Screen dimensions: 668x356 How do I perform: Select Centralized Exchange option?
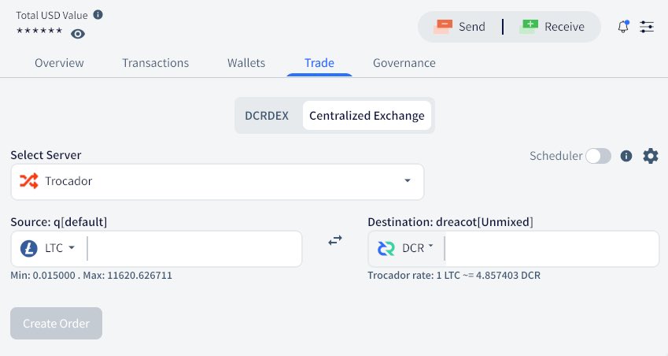tap(367, 116)
